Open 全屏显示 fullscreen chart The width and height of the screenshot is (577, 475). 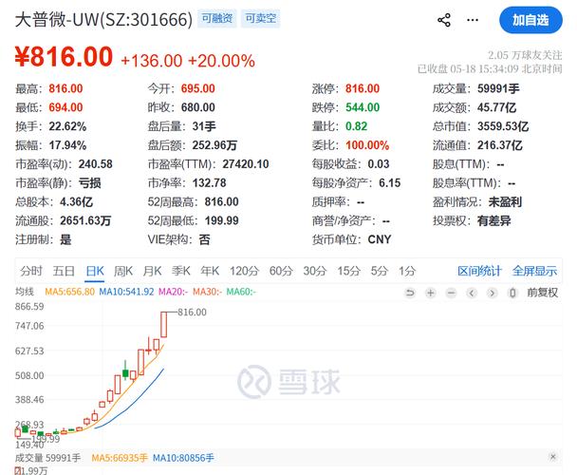[x=534, y=271]
